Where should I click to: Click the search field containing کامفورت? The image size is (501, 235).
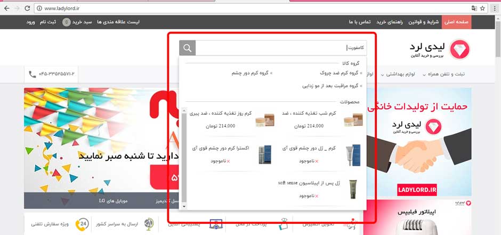point(281,48)
